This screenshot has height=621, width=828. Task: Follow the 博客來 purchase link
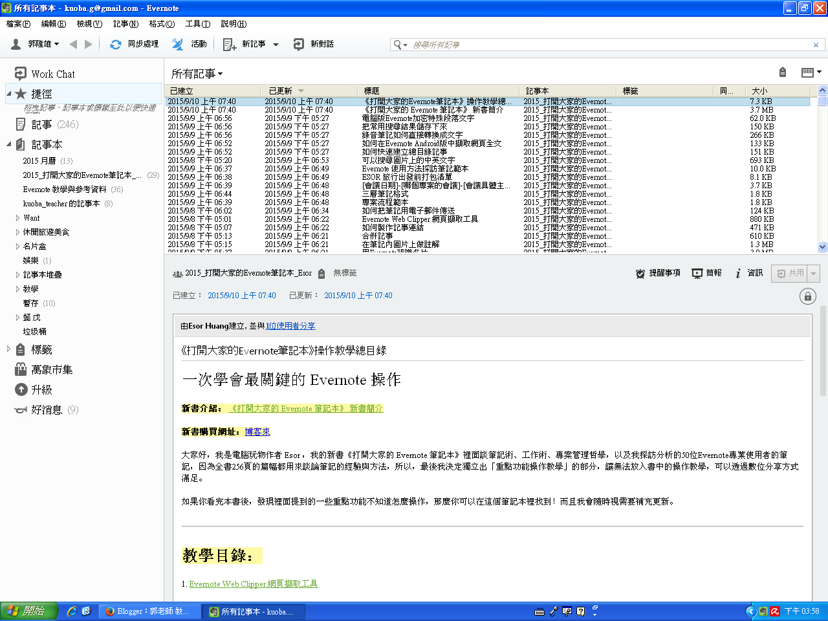pyautogui.click(x=257, y=432)
